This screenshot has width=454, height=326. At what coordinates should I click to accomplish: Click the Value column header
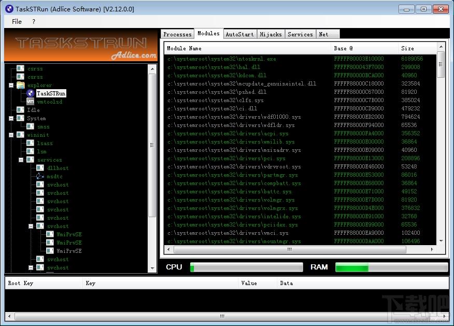257,283
